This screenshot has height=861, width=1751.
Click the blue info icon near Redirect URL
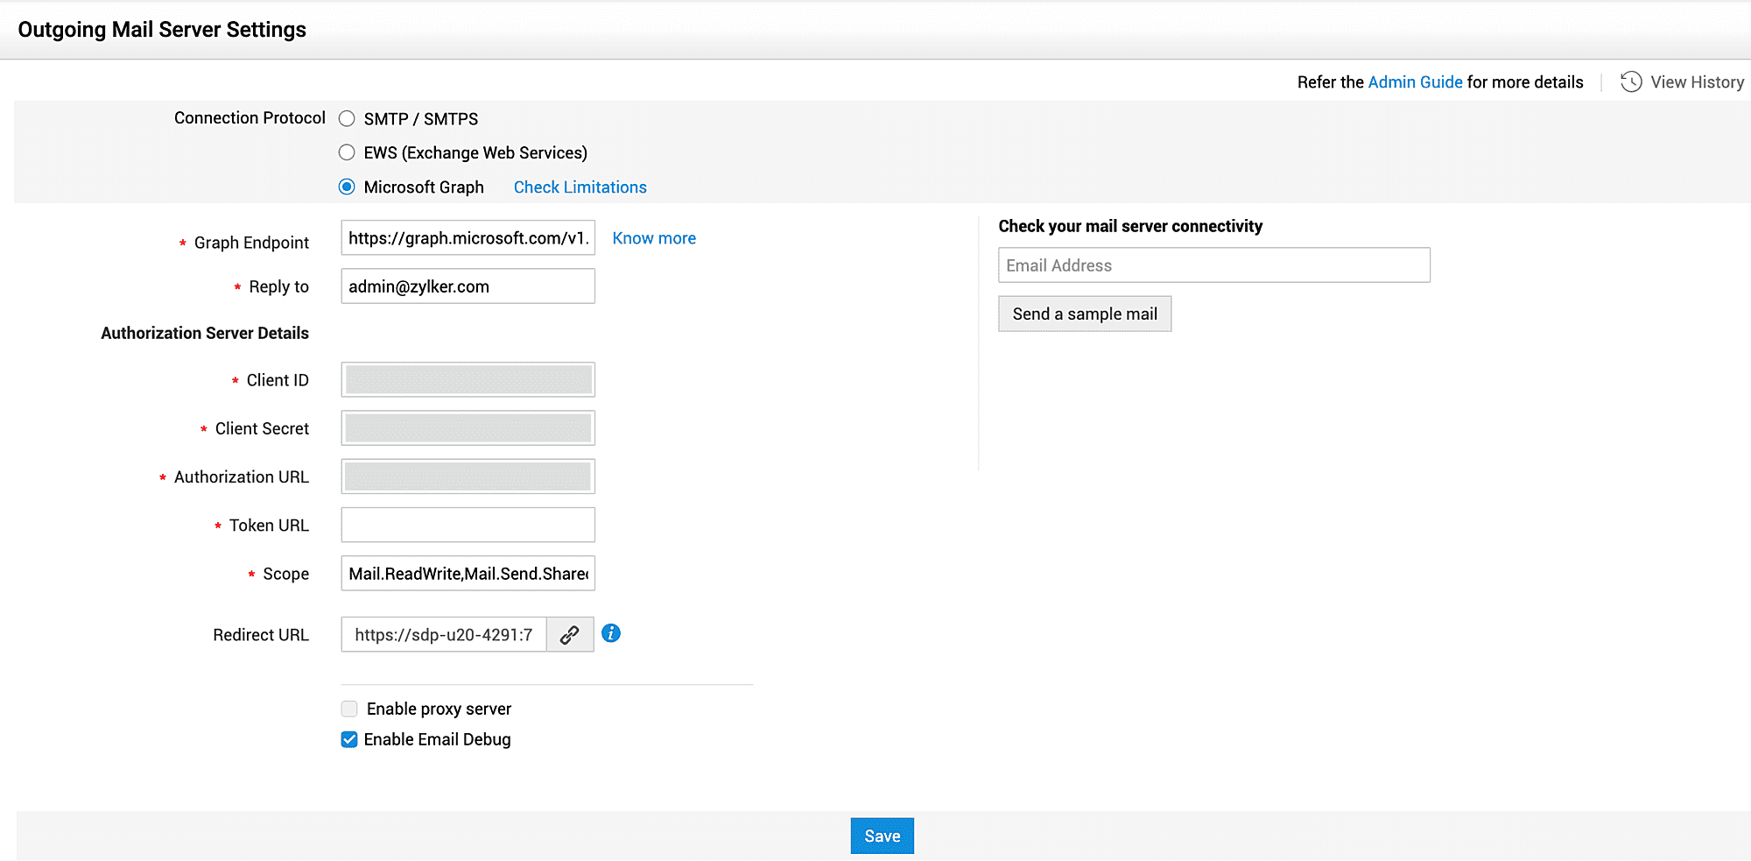click(611, 633)
